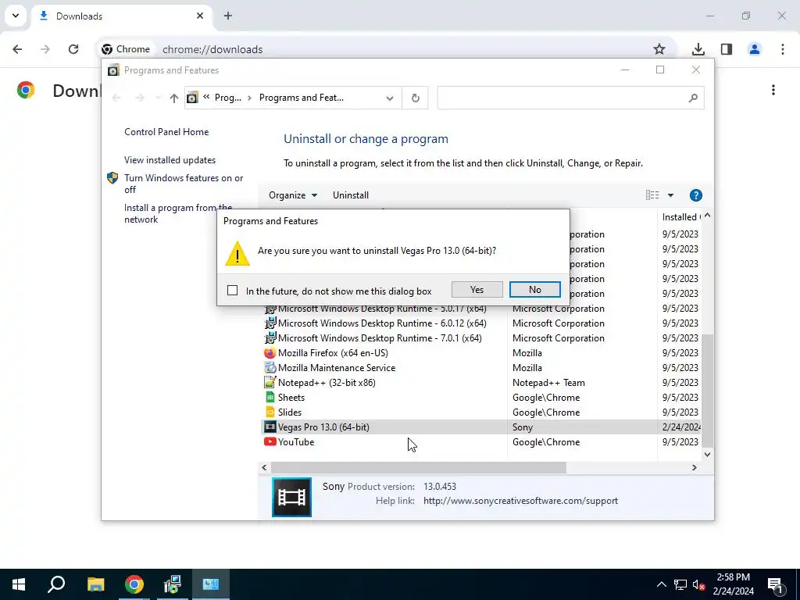This screenshot has height=600, width=800.
Task: Select Mozilla Firefox (x64 en-US) row
Action: click(482, 353)
